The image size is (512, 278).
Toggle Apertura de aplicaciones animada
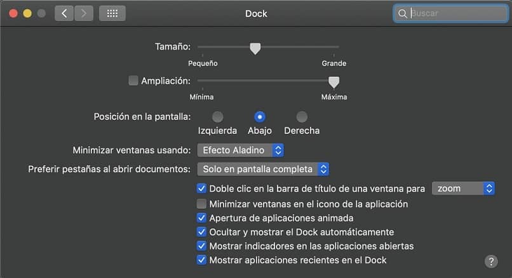pyautogui.click(x=202, y=218)
